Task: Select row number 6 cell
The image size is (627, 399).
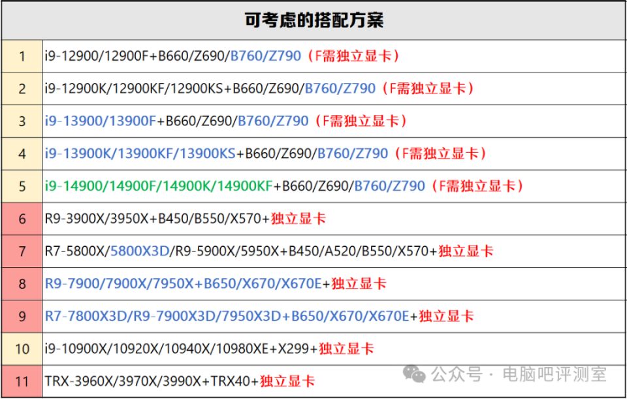Action: coord(22,219)
